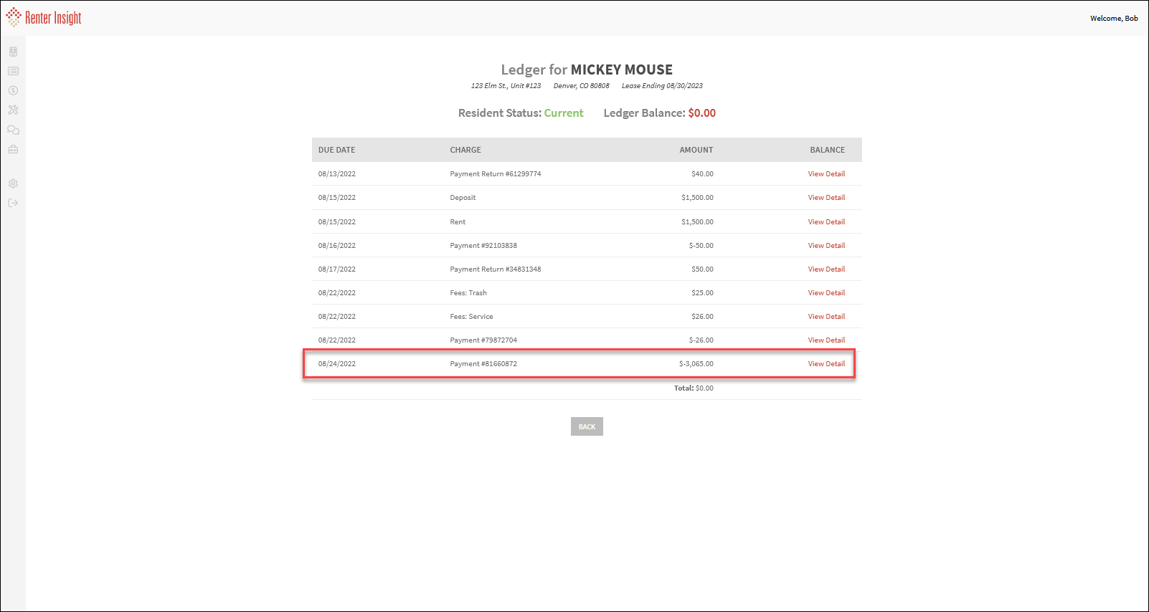View Detail for Payment #79872704
The height and width of the screenshot is (612, 1149).
tap(826, 340)
